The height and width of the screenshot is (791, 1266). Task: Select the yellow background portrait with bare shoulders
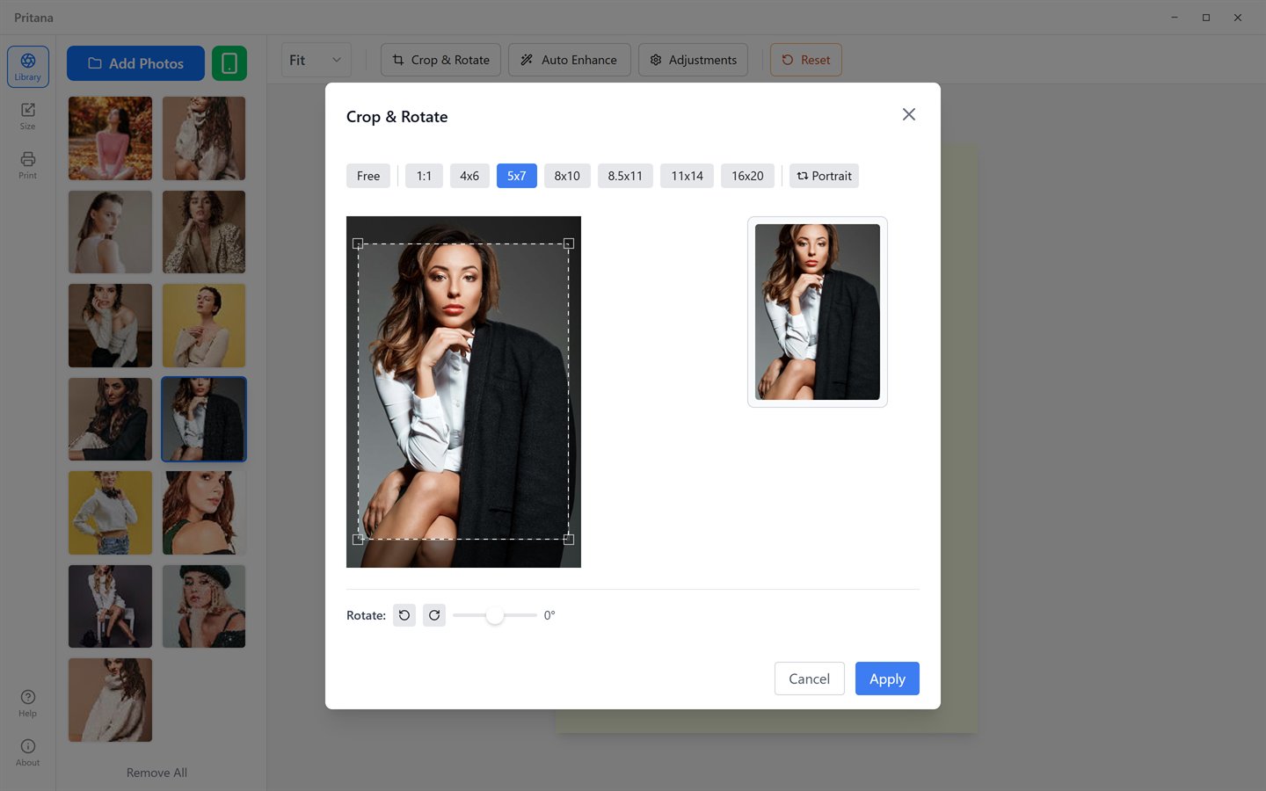coord(204,325)
